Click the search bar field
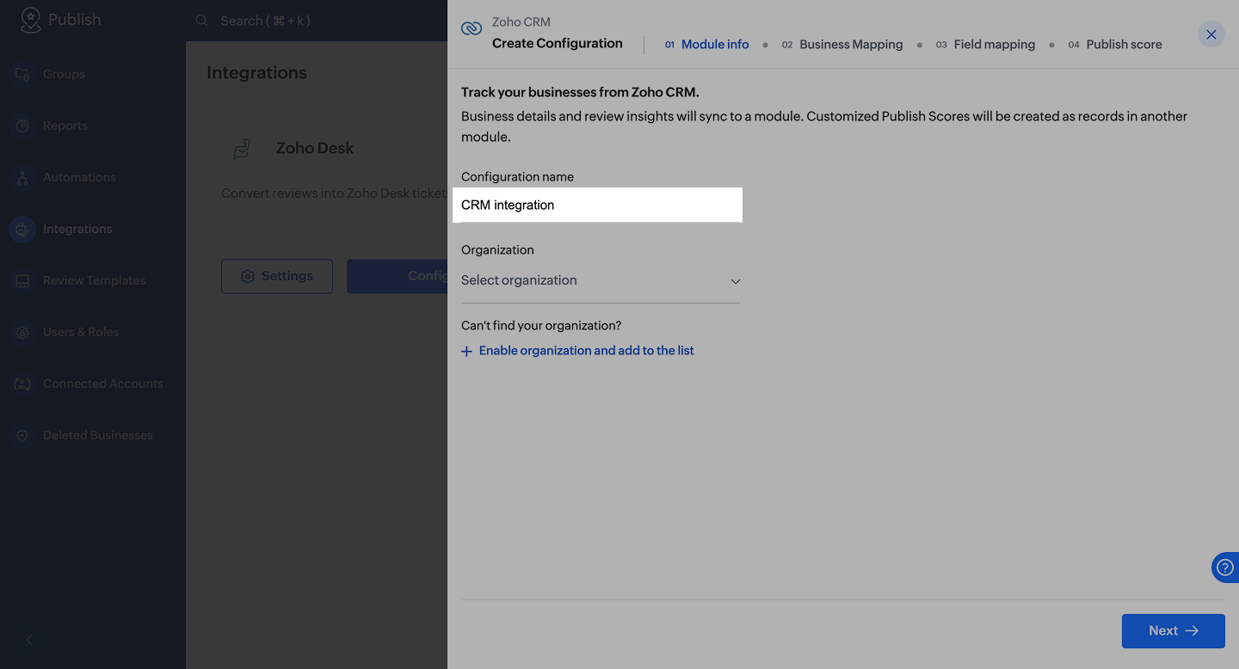1239x669 pixels. click(316, 21)
